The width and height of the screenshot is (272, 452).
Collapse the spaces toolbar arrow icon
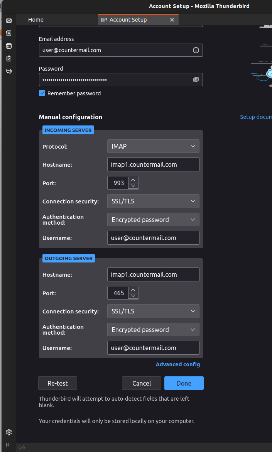[9, 445]
